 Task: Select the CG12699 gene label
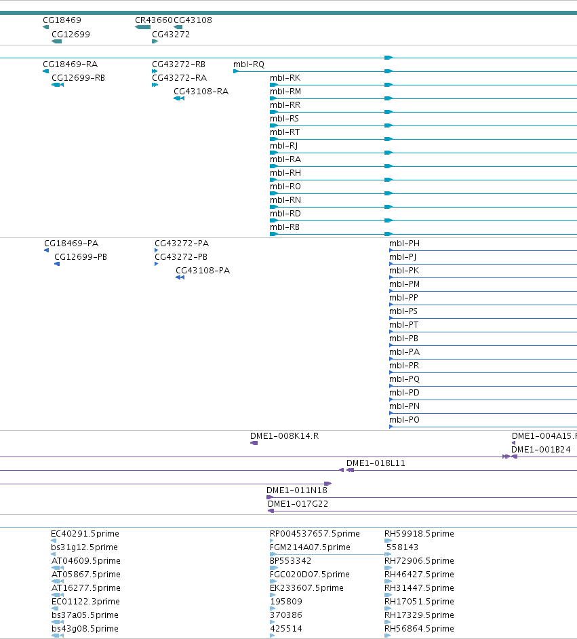coord(71,34)
